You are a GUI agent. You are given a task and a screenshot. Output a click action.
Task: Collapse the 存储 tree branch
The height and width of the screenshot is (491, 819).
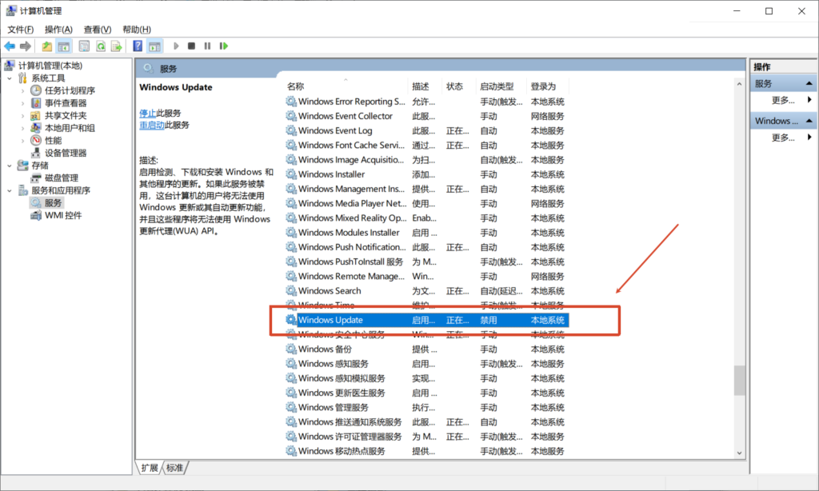click(x=10, y=166)
